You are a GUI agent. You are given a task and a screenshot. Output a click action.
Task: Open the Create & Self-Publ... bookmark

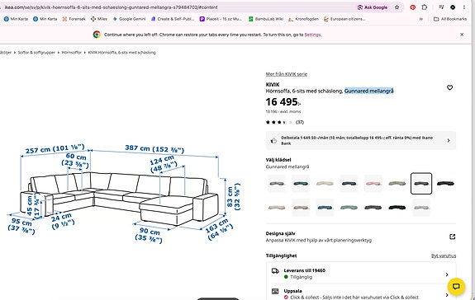tap(173, 19)
